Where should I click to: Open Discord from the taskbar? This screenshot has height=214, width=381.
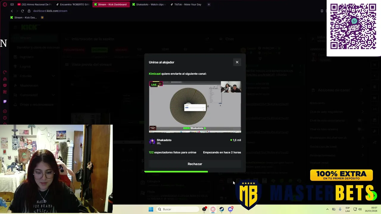(230, 209)
